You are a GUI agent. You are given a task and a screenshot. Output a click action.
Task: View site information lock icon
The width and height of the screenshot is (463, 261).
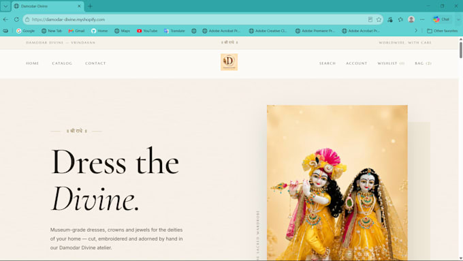coord(27,20)
